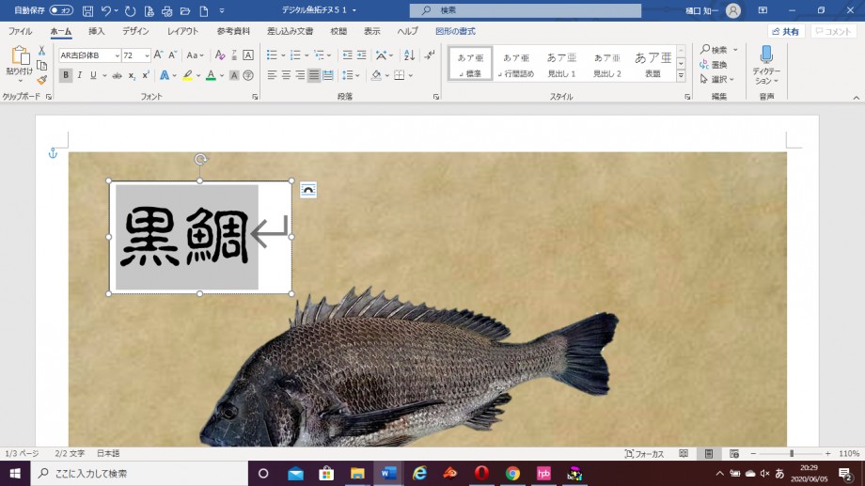
Task: Click the Increase Indent icon
Action: (x=361, y=55)
